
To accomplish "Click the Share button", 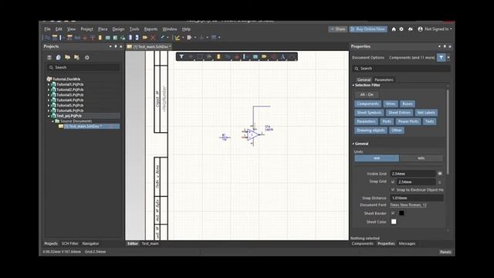I will tap(338, 29).
